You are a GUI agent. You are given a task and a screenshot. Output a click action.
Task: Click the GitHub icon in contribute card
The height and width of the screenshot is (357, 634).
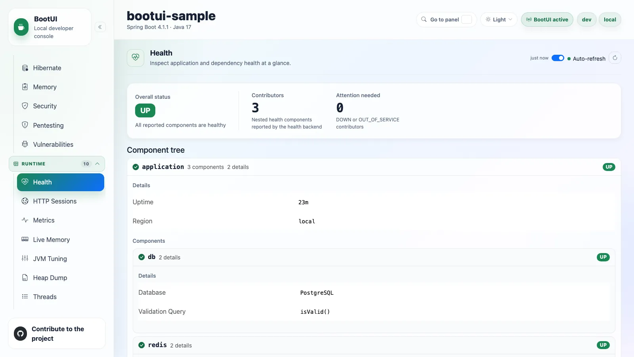click(21, 334)
